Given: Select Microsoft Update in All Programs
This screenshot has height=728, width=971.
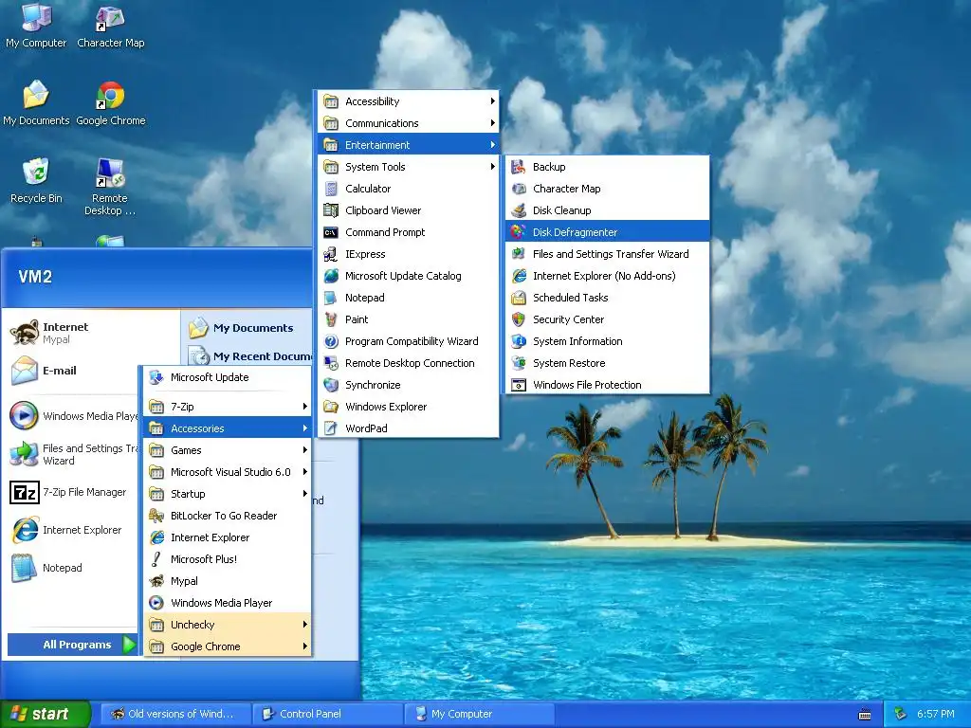Looking at the screenshot, I should tap(228, 377).
